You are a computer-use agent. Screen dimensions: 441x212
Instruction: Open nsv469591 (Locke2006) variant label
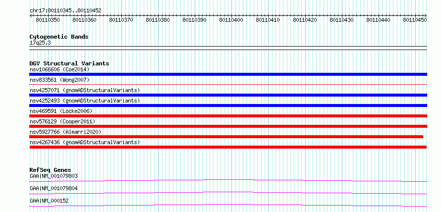[x=61, y=111]
